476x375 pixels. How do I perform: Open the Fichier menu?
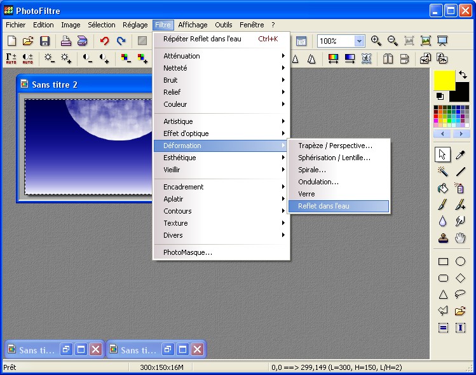click(16, 25)
